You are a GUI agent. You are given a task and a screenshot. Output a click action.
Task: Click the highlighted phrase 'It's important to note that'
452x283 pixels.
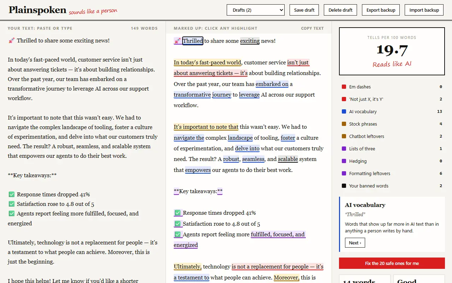(206, 127)
